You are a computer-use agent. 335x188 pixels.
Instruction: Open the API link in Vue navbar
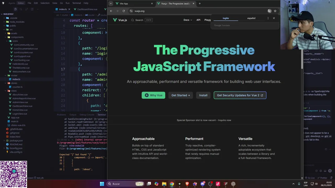(x=198, y=20)
